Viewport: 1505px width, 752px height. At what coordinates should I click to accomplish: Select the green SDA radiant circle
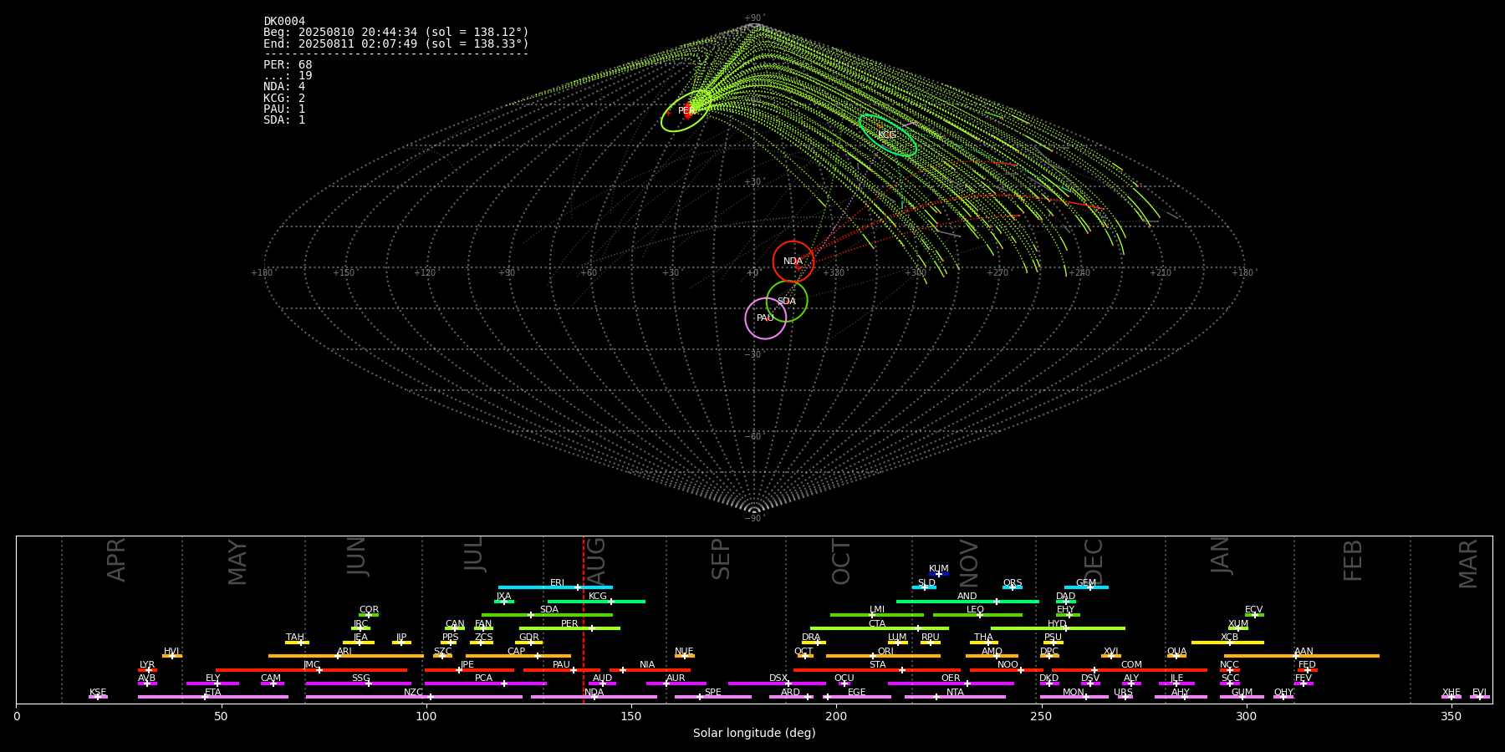point(787,302)
